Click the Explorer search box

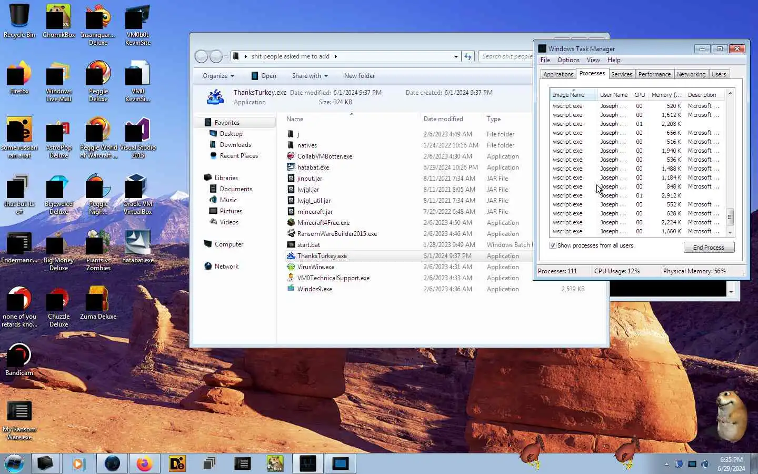506,56
